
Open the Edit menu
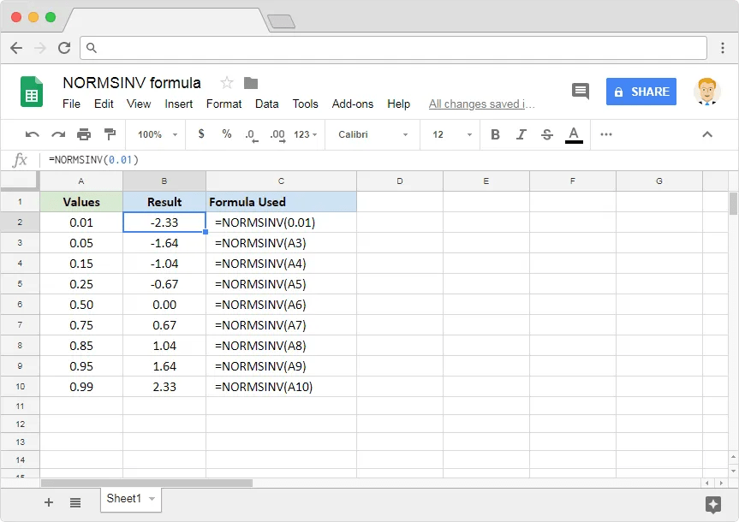click(x=104, y=104)
